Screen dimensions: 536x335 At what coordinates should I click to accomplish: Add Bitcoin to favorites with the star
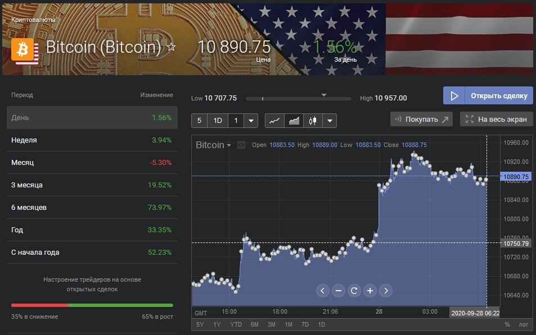click(172, 47)
